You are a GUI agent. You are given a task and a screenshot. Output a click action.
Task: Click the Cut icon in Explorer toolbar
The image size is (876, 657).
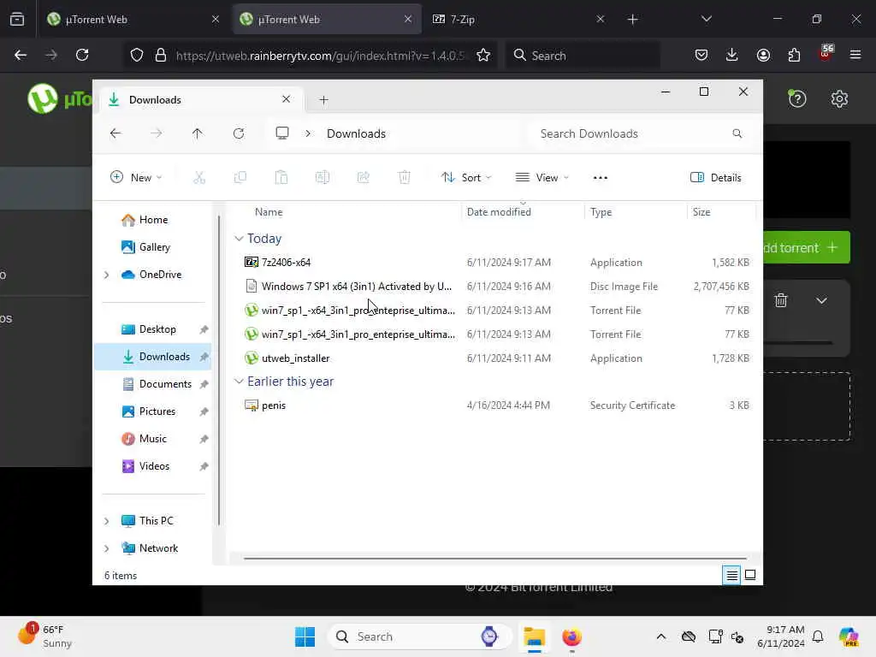(x=199, y=178)
